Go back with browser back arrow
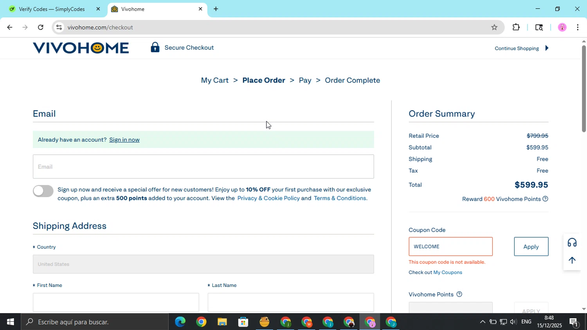Screen dimensions: 587x330 tap(10, 27)
